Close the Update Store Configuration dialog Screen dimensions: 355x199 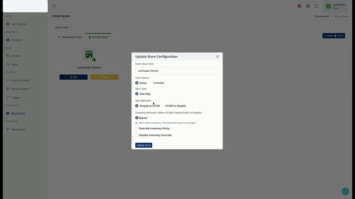217,57
